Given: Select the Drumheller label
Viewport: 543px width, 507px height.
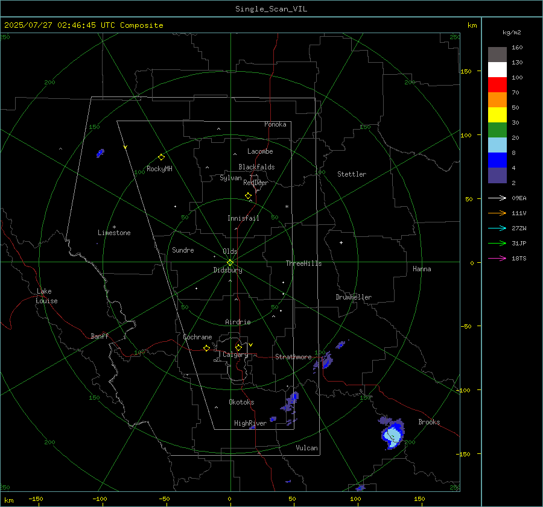Looking at the screenshot, I should (354, 297).
